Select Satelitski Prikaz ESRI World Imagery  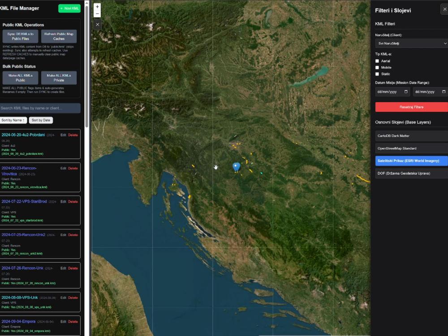point(411,161)
